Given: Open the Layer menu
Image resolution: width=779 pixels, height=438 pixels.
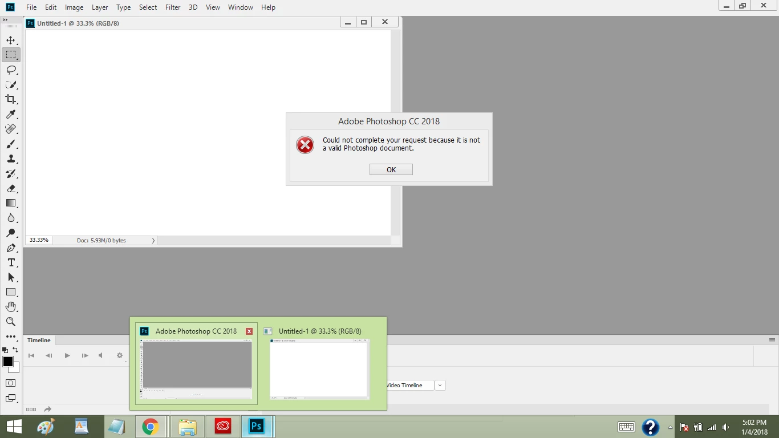Looking at the screenshot, I should tap(100, 7).
